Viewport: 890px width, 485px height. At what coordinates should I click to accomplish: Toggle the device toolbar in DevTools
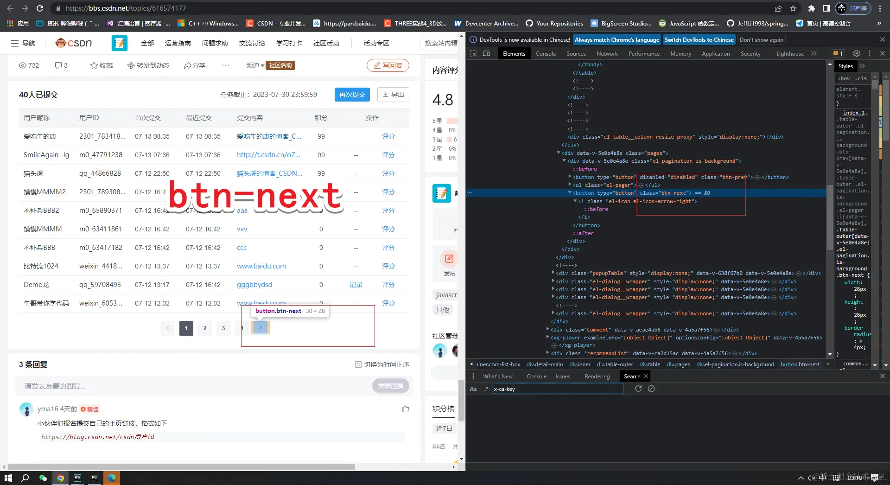click(x=486, y=53)
